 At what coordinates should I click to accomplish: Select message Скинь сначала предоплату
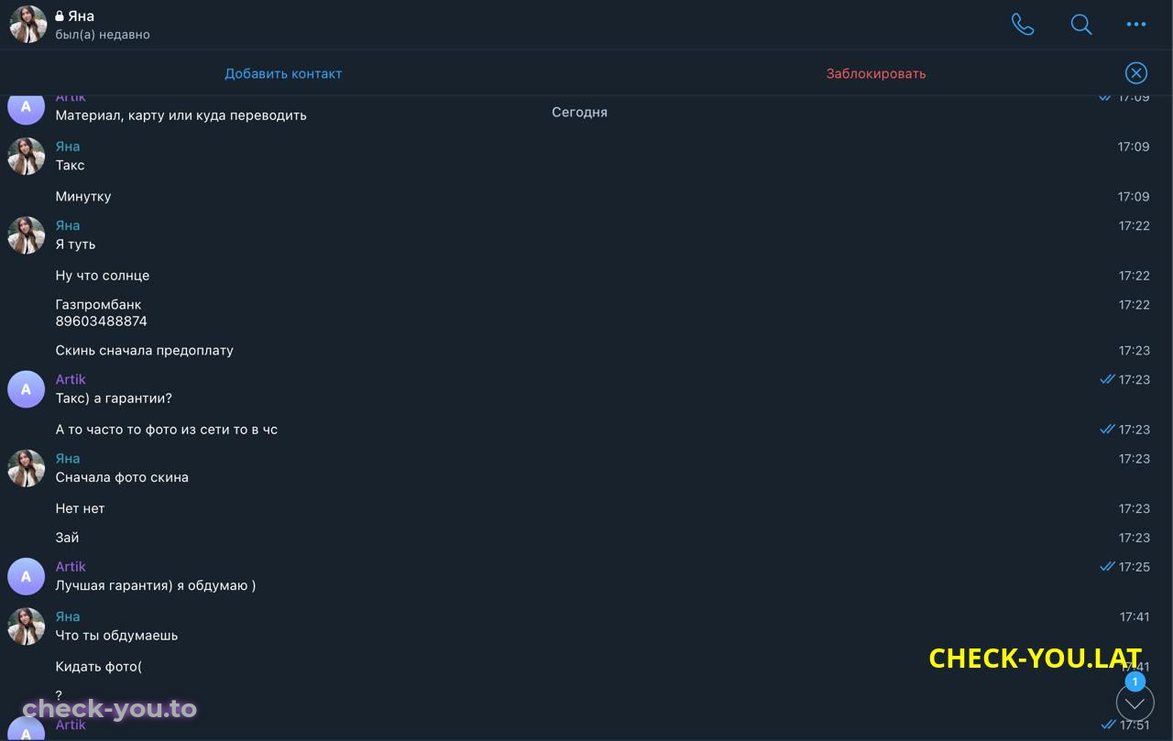coord(145,351)
